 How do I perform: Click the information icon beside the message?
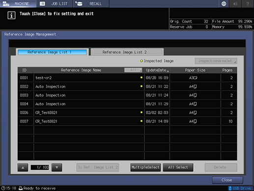tap(11, 15)
